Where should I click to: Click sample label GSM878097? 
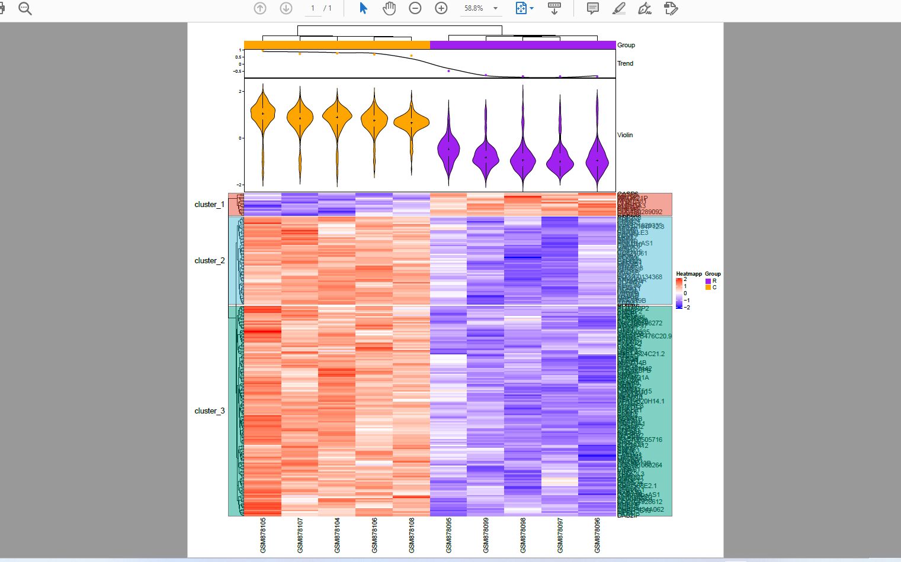point(560,535)
